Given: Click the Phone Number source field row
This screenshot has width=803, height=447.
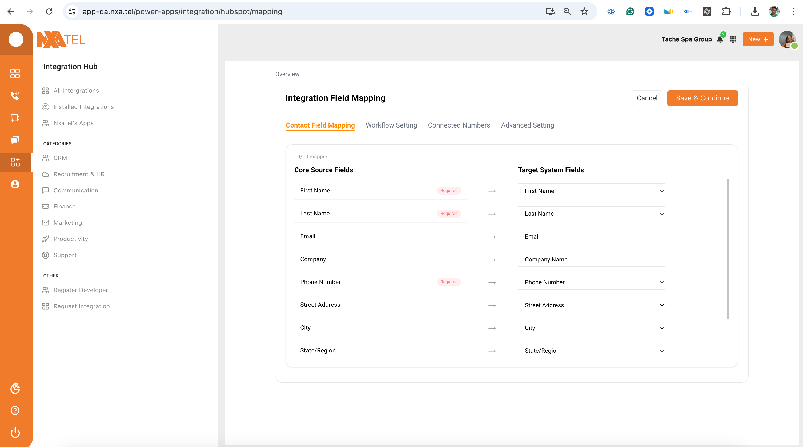Looking at the screenshot, I should coord(380,282).
